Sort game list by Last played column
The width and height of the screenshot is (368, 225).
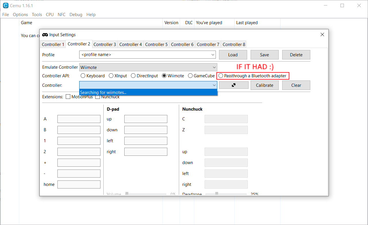point(257,23)
